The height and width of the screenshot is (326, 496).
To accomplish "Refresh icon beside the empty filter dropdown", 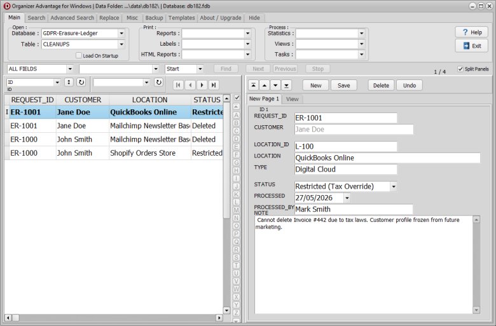I will pos(158,82).
